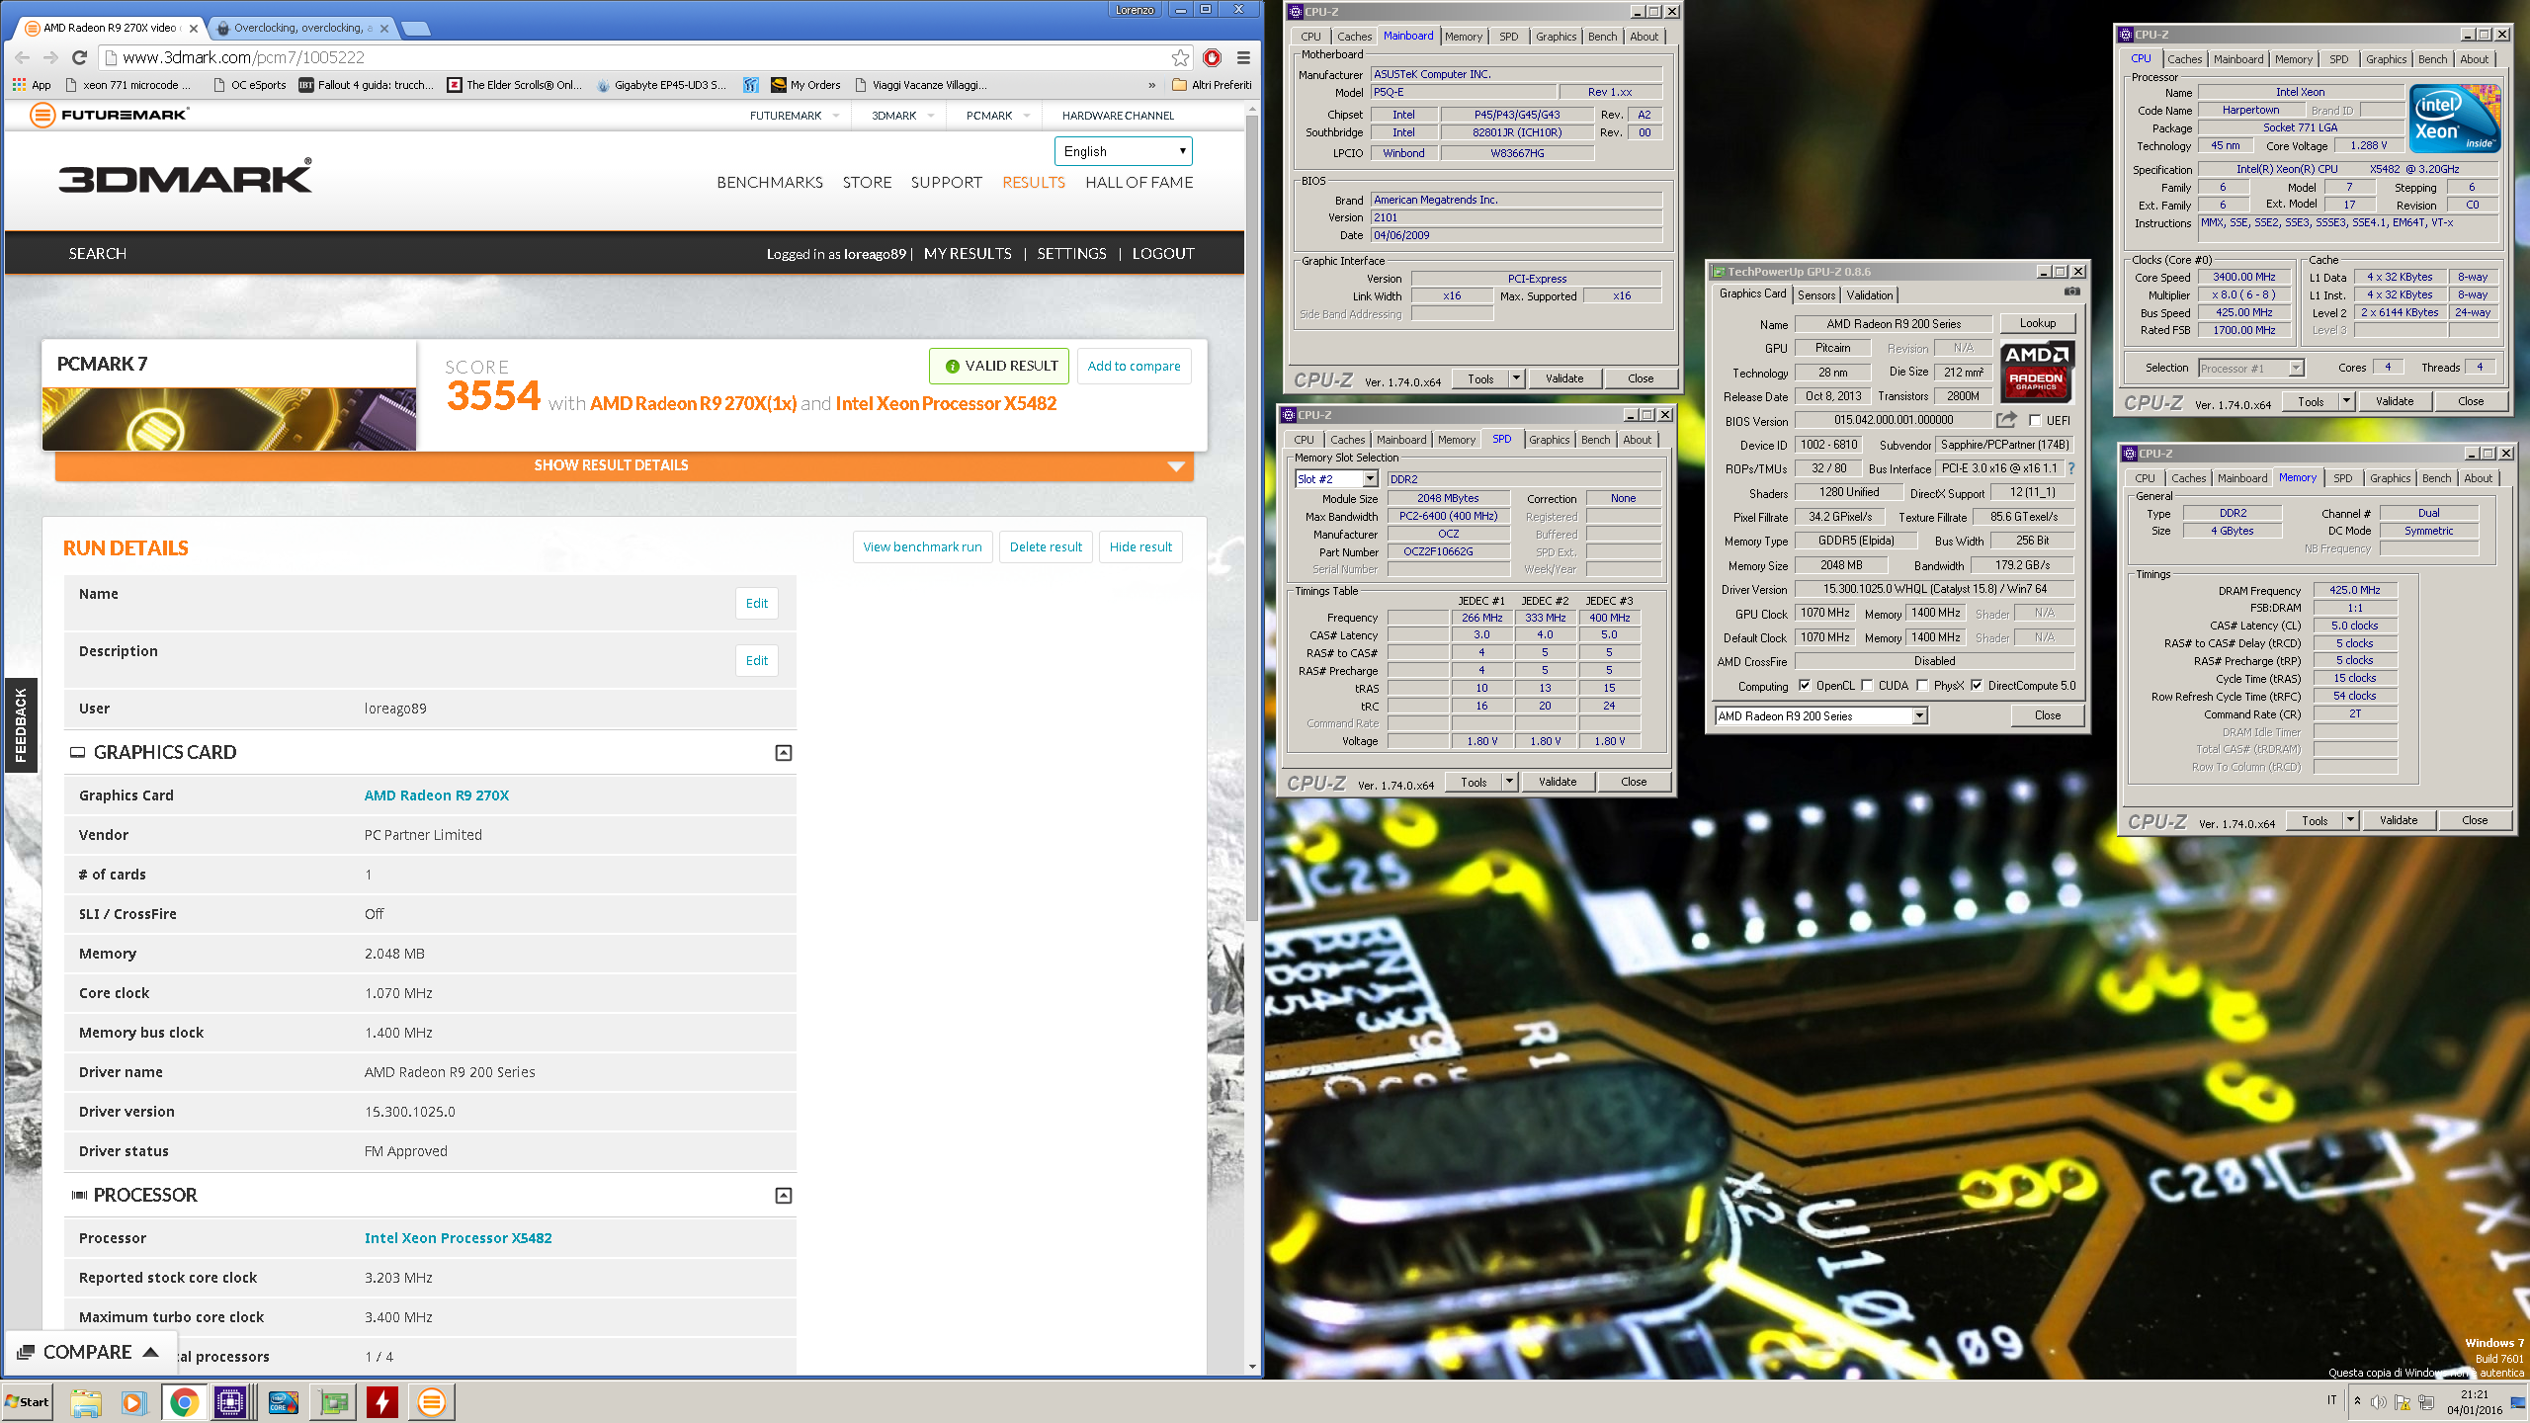The height and width of the screenshot is (1423, 2530).
Task: Open the Slot #2 memory slot dropdown
Action: pos(1336,478)
